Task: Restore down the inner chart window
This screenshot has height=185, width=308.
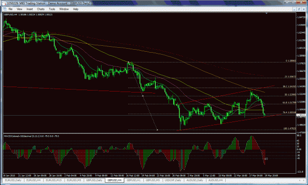Action: pyautogui.click(x=299, y=9)
